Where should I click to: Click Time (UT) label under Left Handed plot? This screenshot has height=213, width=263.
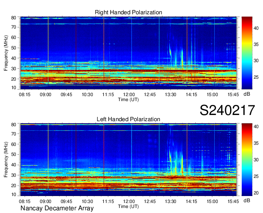pos(128,206)
